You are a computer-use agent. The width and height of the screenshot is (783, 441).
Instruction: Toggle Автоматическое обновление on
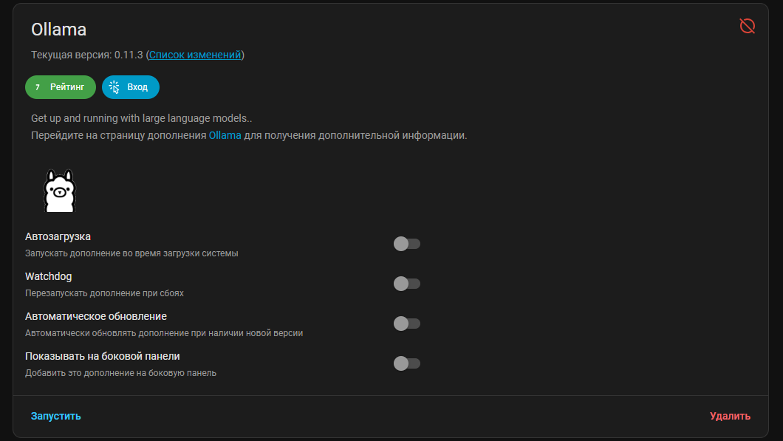(406, 324)
